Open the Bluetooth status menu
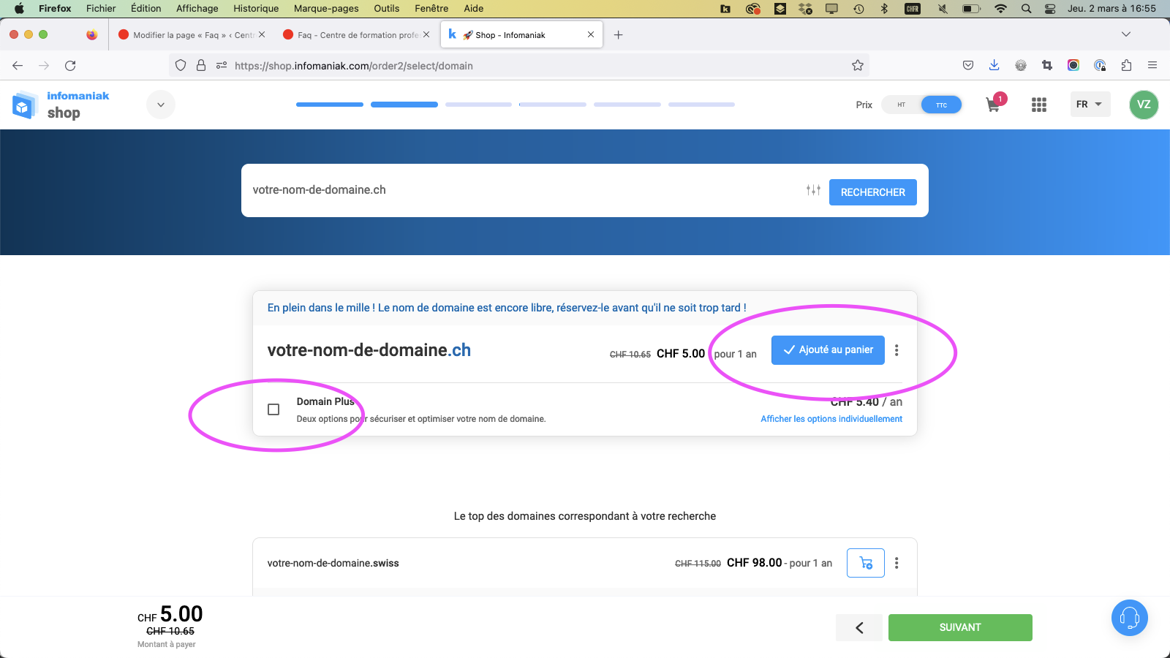 click(884, 9)
